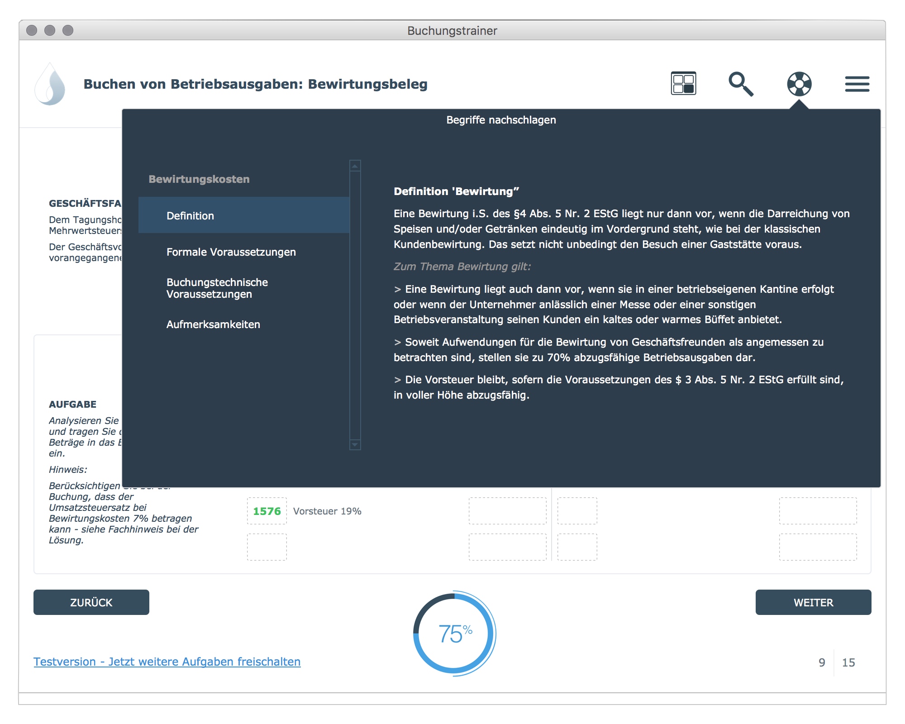The height and width of the screenshot is (724, 905).
Task: Click the 75% circular progress indicator
Action: (x=454, y=633)
